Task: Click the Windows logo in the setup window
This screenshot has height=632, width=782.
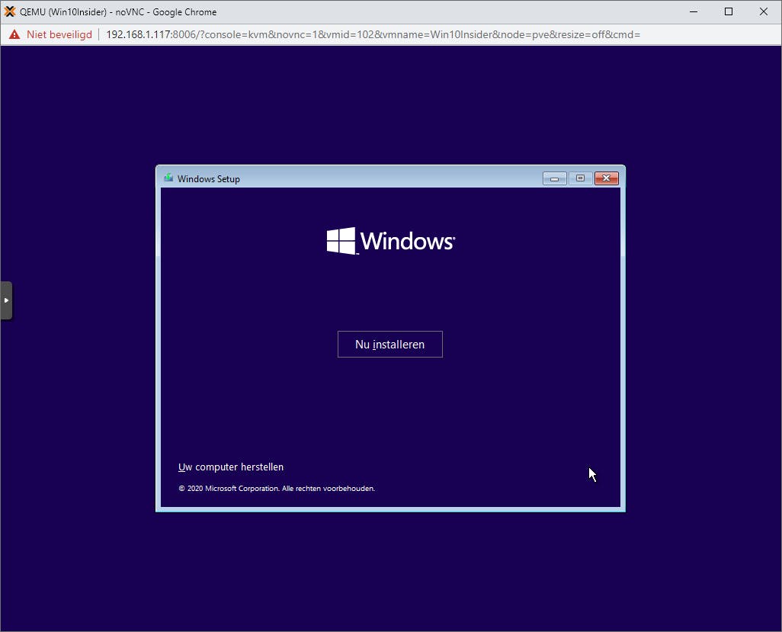Action: pyautogui.click(x=390, y=241)
